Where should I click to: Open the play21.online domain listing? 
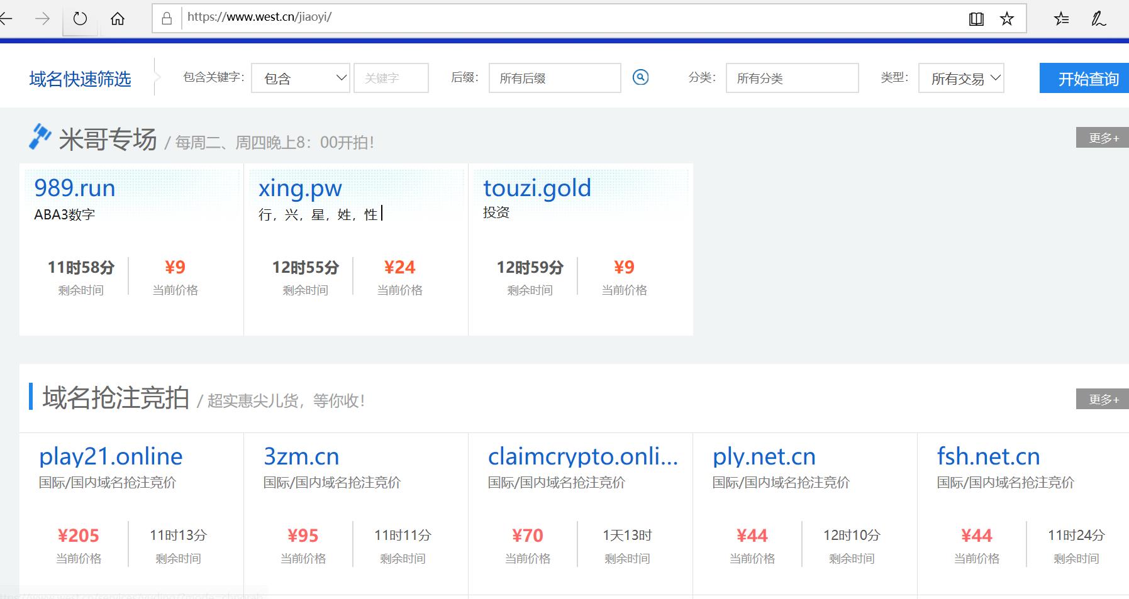111,456
